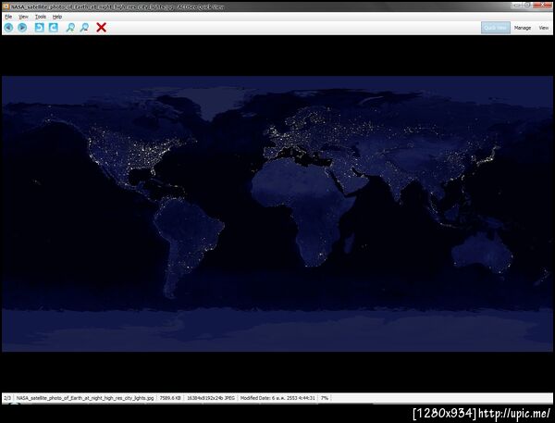The width and height of the screenshot is (555, 423).
Task: Click the 7% zoom level in status bar
Action: click(325, 398)
